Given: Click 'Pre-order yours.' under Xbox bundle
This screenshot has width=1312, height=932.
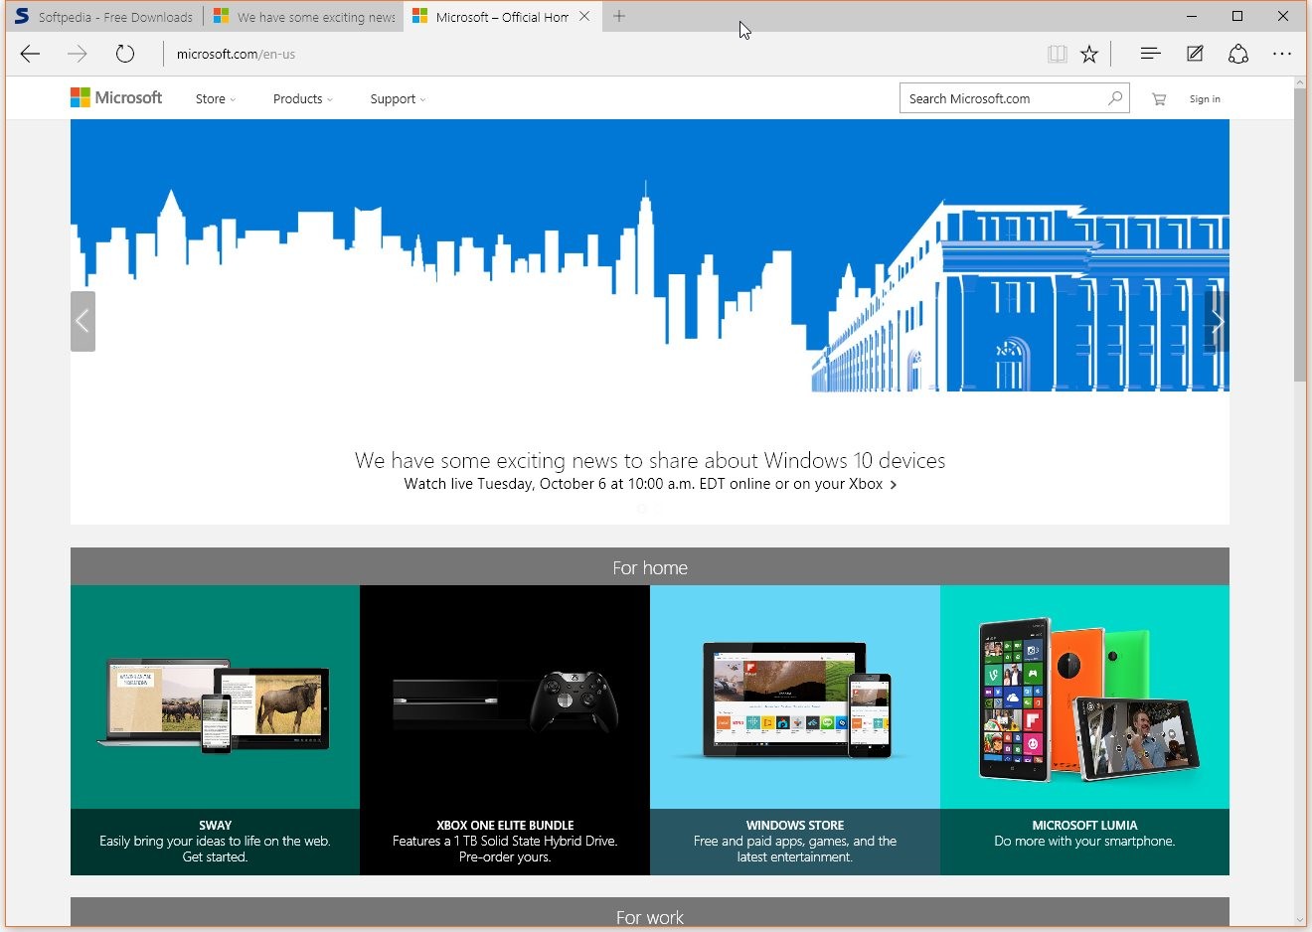Looking at the screenshot, I should tap(505, 857).
